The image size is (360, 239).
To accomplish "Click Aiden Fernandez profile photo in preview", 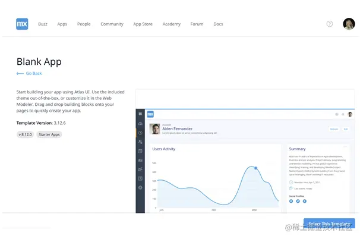I will click(154, 129).
